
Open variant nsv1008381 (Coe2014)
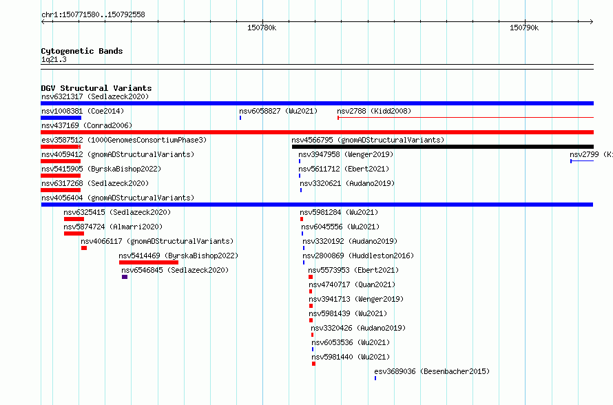coord(83,111)
